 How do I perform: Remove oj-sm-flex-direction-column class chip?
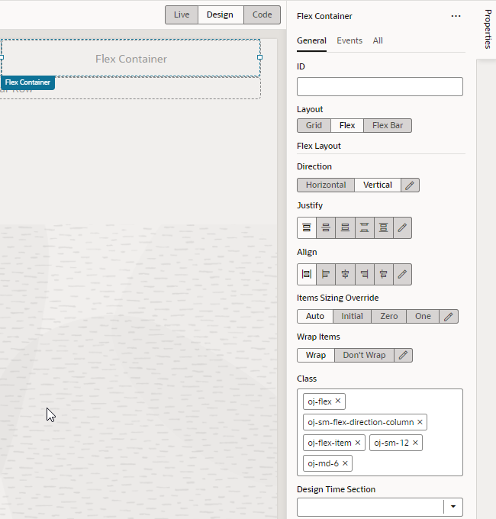point(420,422)
